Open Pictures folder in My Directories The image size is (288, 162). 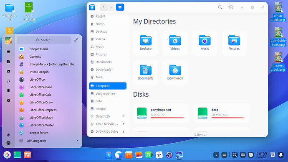(234, 43)
